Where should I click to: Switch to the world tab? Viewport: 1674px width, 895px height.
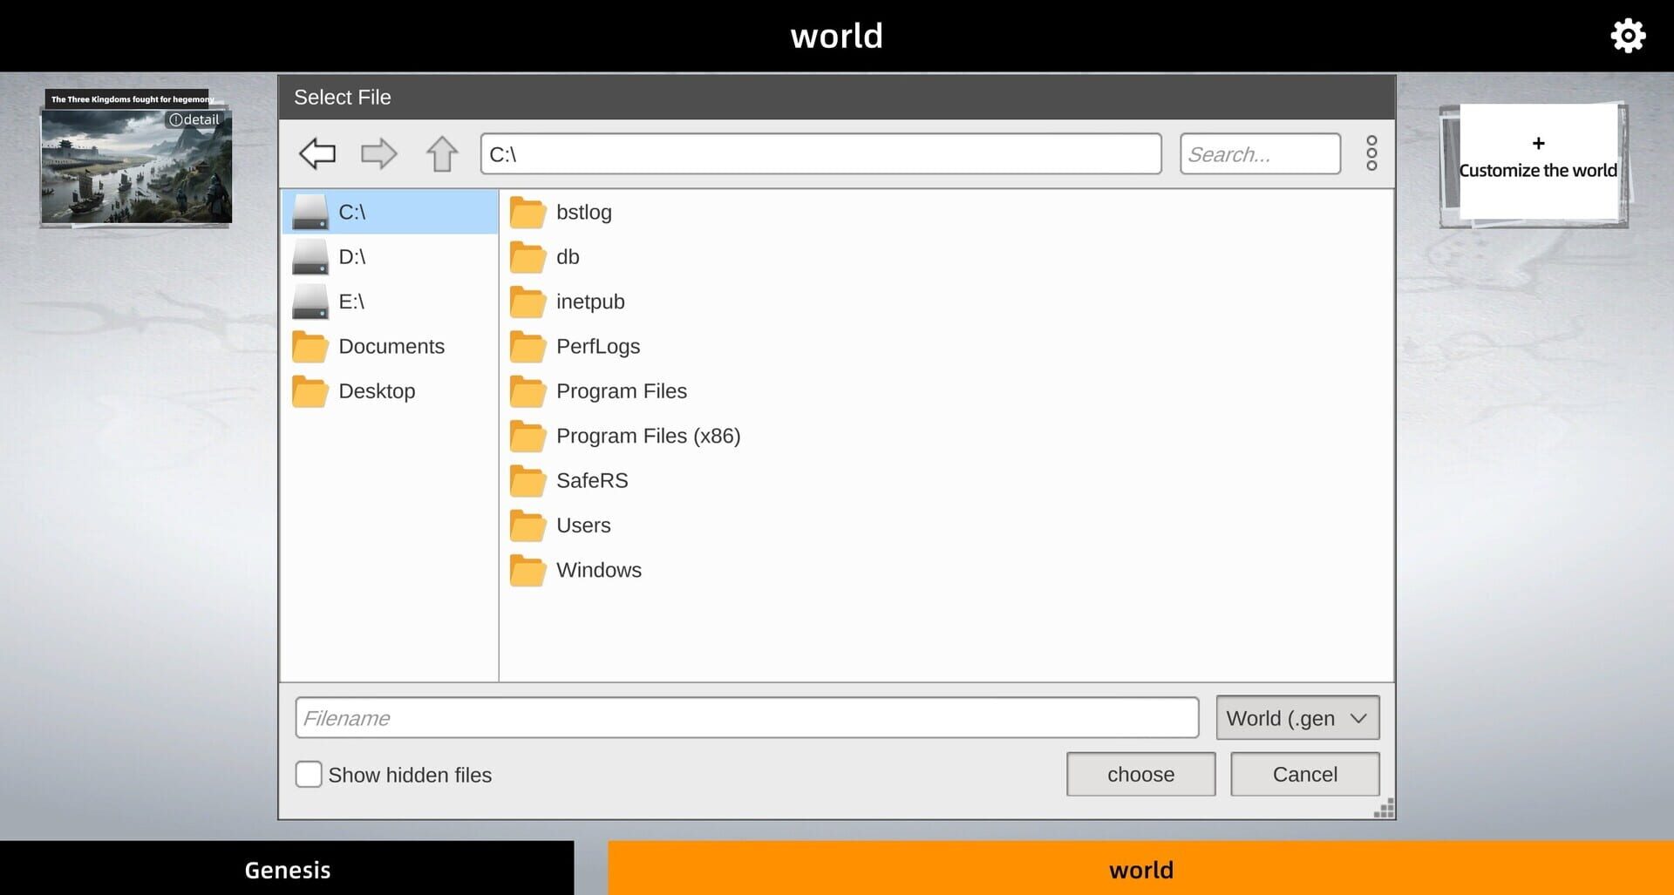tap(1140, 869)
